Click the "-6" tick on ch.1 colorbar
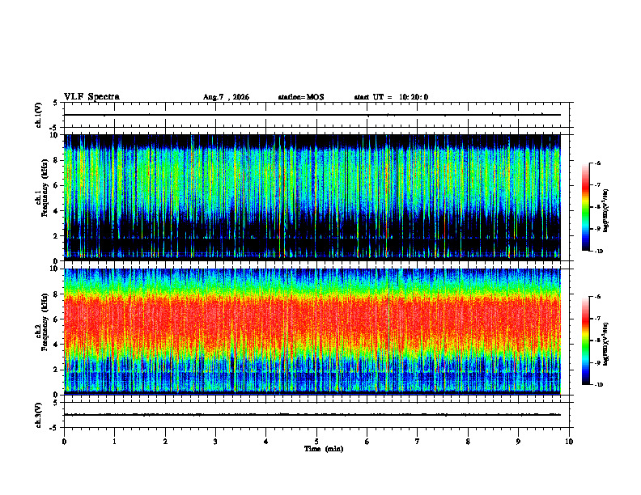The image size is (641, 495). (597, 163)
